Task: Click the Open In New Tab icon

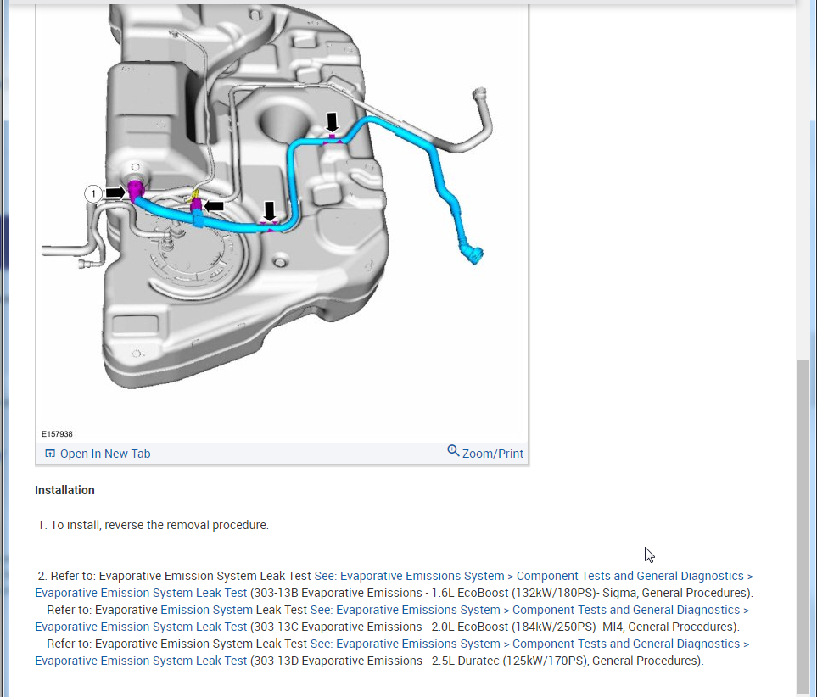Action: coord(50,453)
